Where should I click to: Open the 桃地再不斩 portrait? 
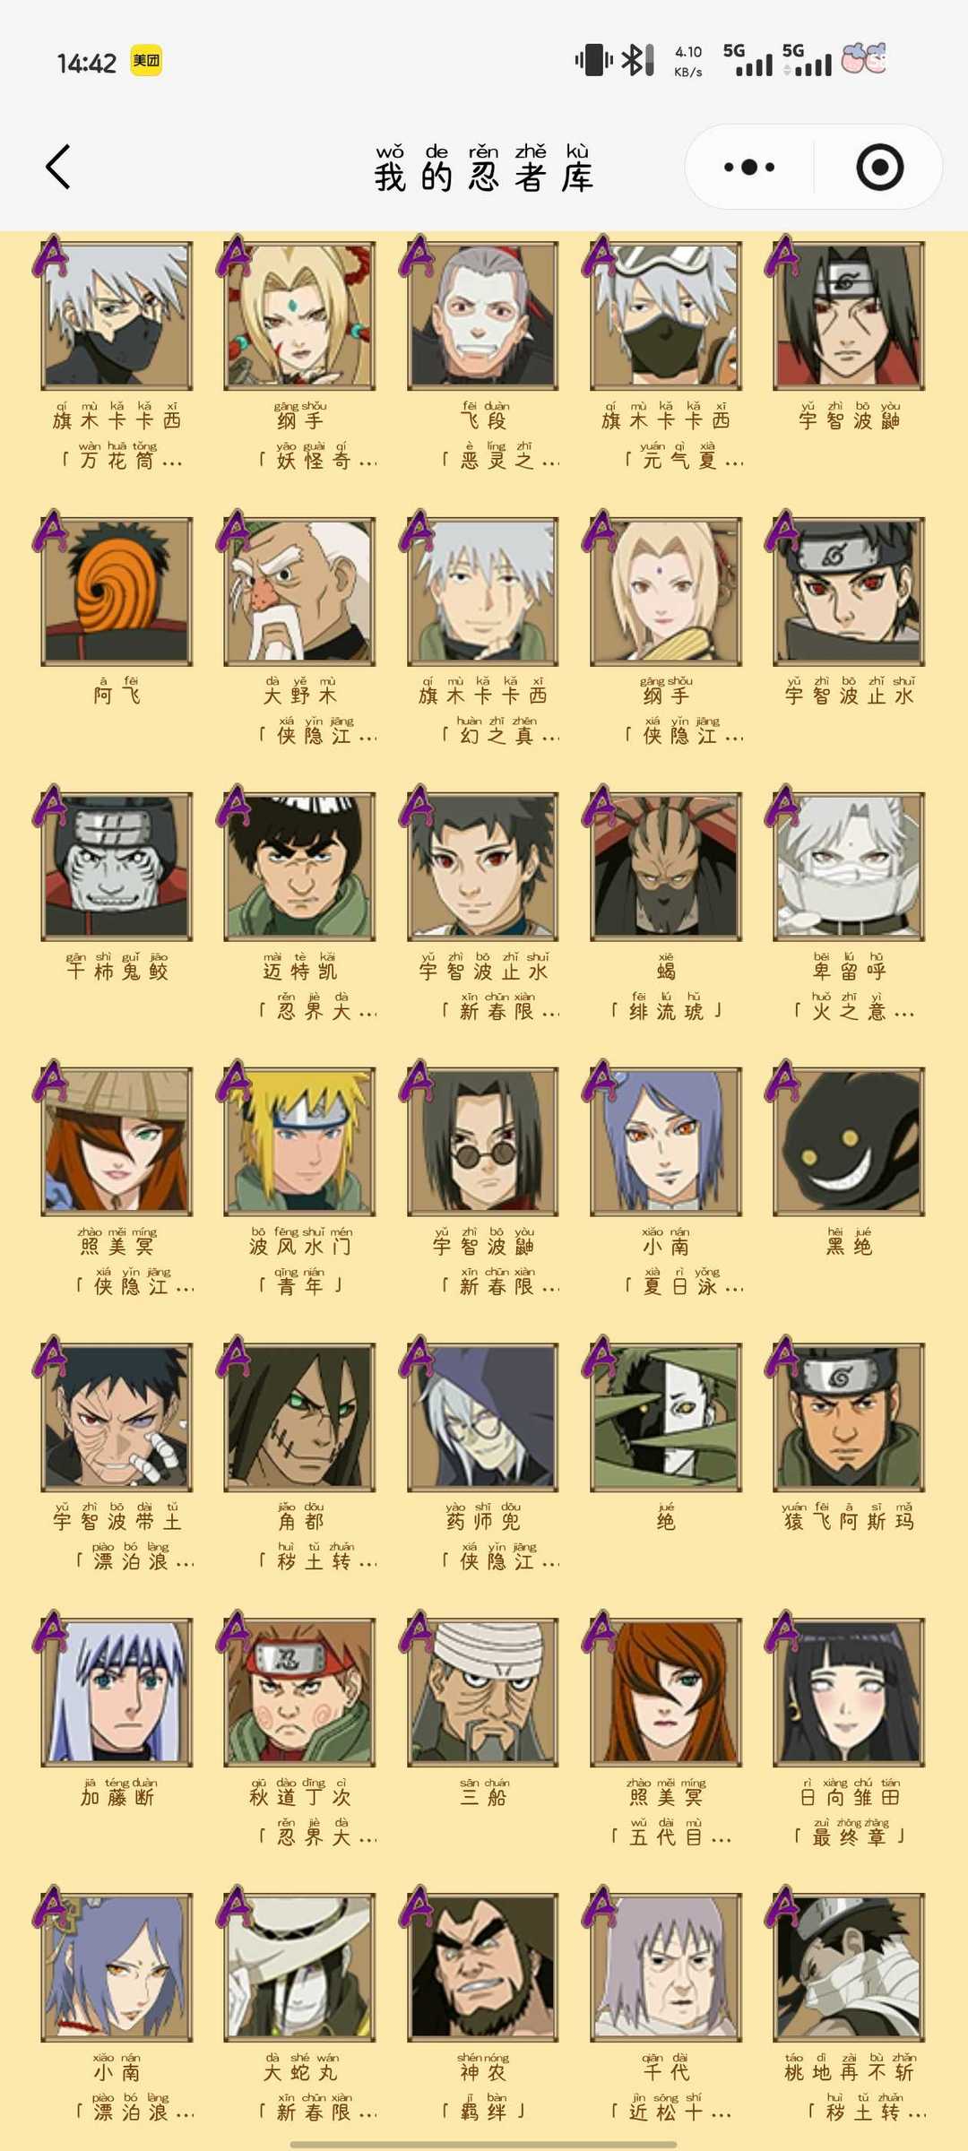point(849,1967)
